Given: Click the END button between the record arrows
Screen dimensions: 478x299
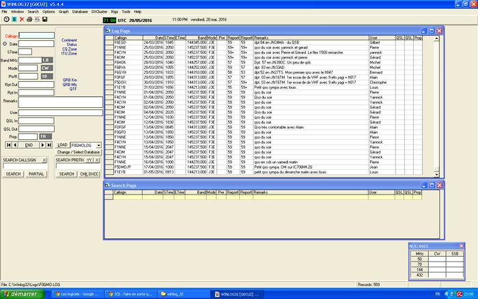Looking at the screenshot, I should pos(29,145).
